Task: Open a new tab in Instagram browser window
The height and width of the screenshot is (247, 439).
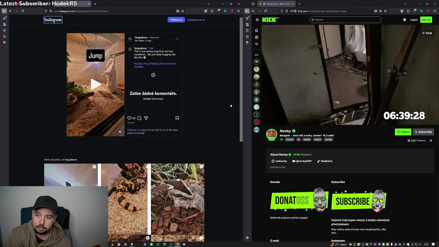Action: click(95, 4)
